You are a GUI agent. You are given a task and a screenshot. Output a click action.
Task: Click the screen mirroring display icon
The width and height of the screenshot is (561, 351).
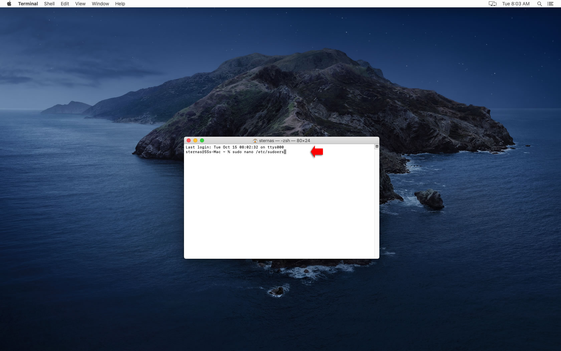493,4
